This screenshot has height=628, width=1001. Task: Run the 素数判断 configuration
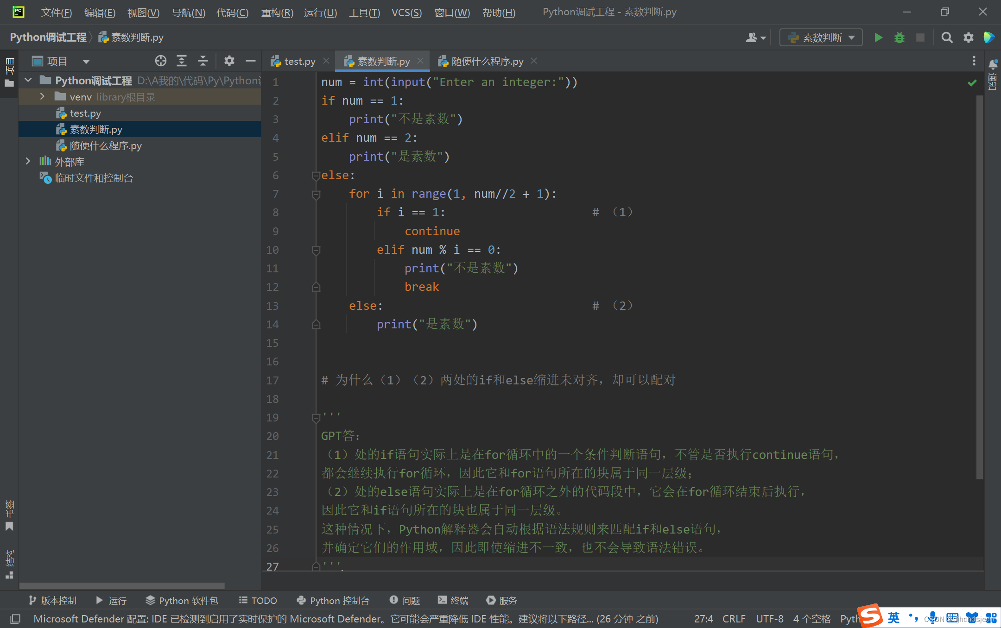coord(878,38)
